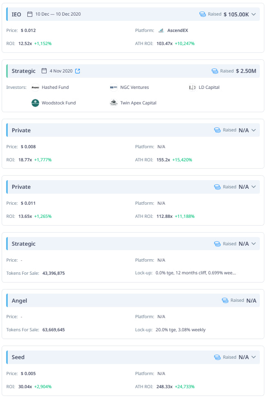
Task: Expand the Seed round chevron
Action: 254,357
